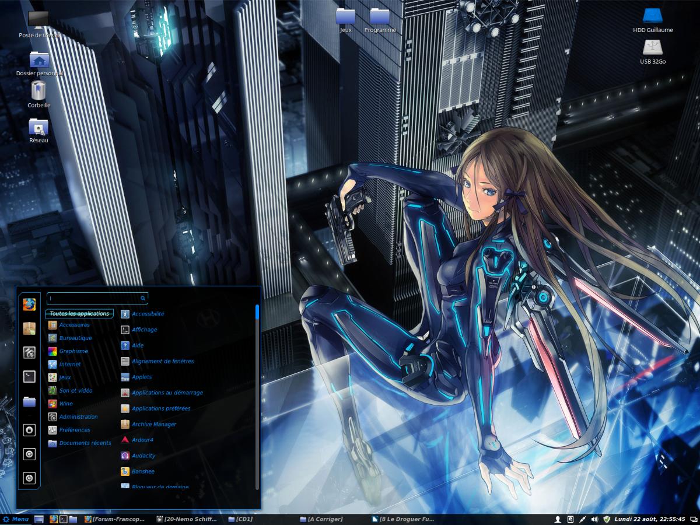700x525 pixels.
Task: Click the Menu button in panel
Action: pos(16,519)
